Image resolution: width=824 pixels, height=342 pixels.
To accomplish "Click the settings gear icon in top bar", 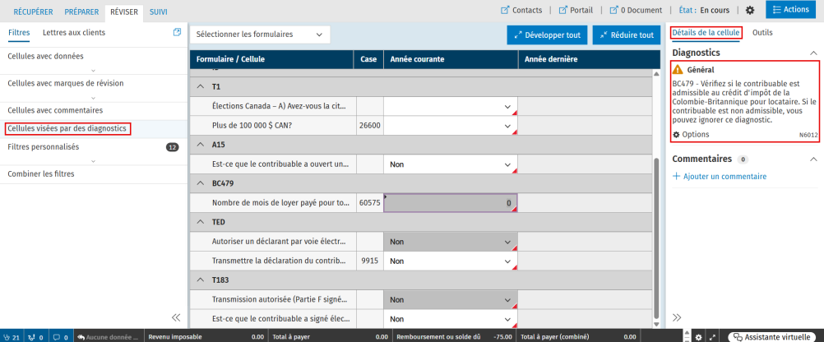I will 749,10.
